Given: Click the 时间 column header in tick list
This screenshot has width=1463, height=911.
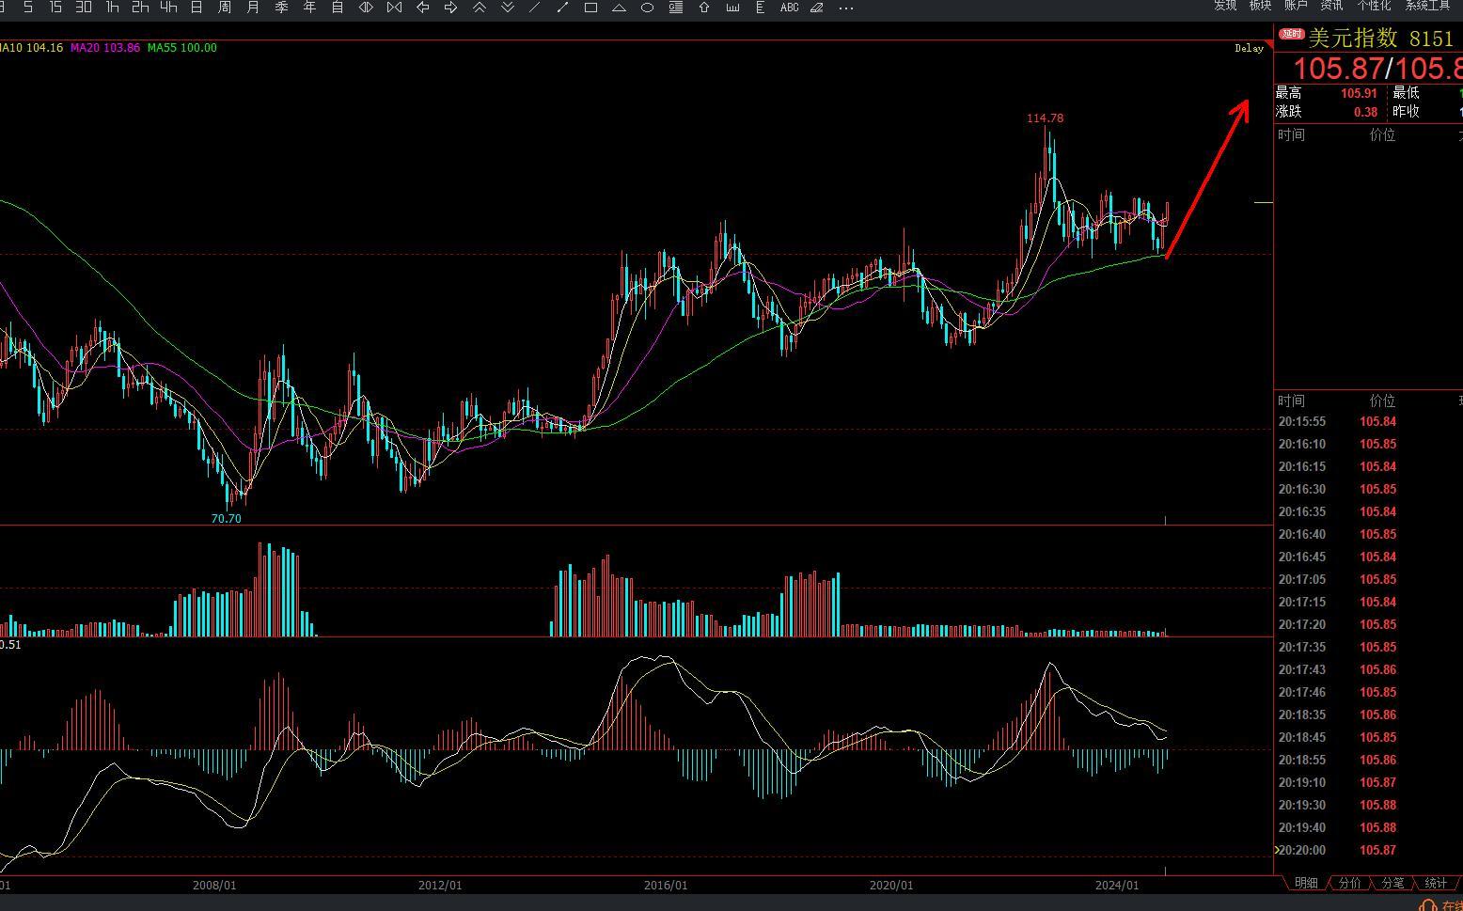Looking at the screenshot, I should [1291, 401].
